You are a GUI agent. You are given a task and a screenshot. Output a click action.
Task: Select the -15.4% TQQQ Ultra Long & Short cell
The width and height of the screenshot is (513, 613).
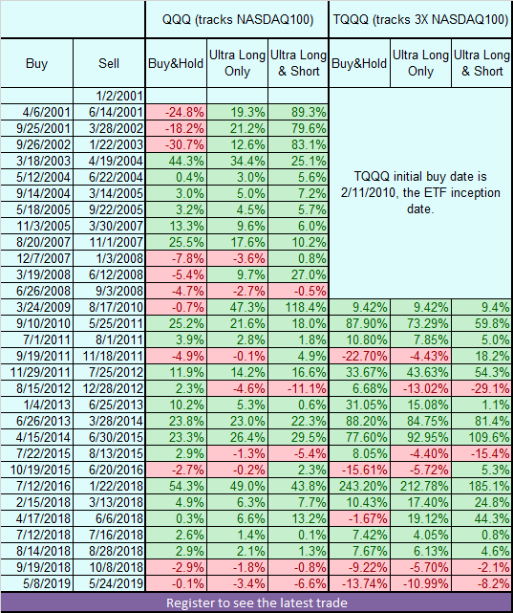[x=481, y=454]
